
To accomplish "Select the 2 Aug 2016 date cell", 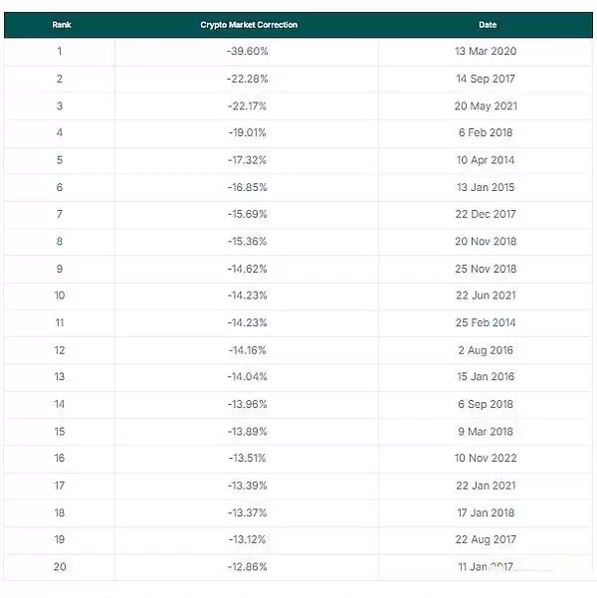I will point(487,350).
